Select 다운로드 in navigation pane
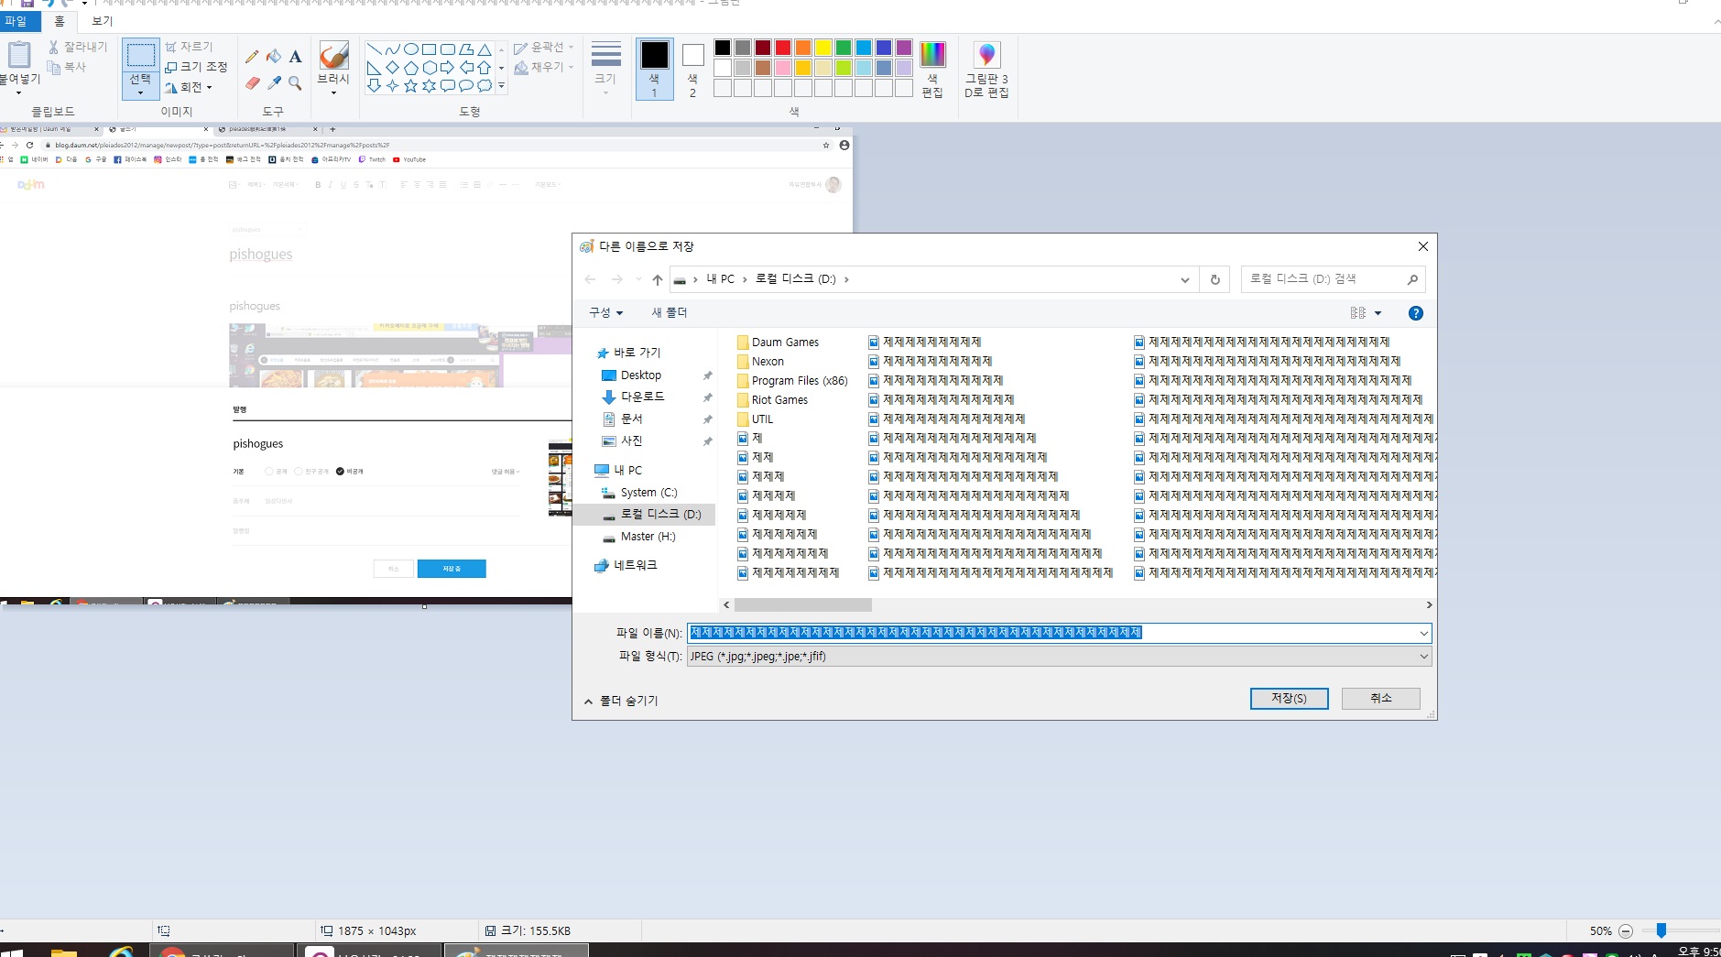 pos(642,397)
